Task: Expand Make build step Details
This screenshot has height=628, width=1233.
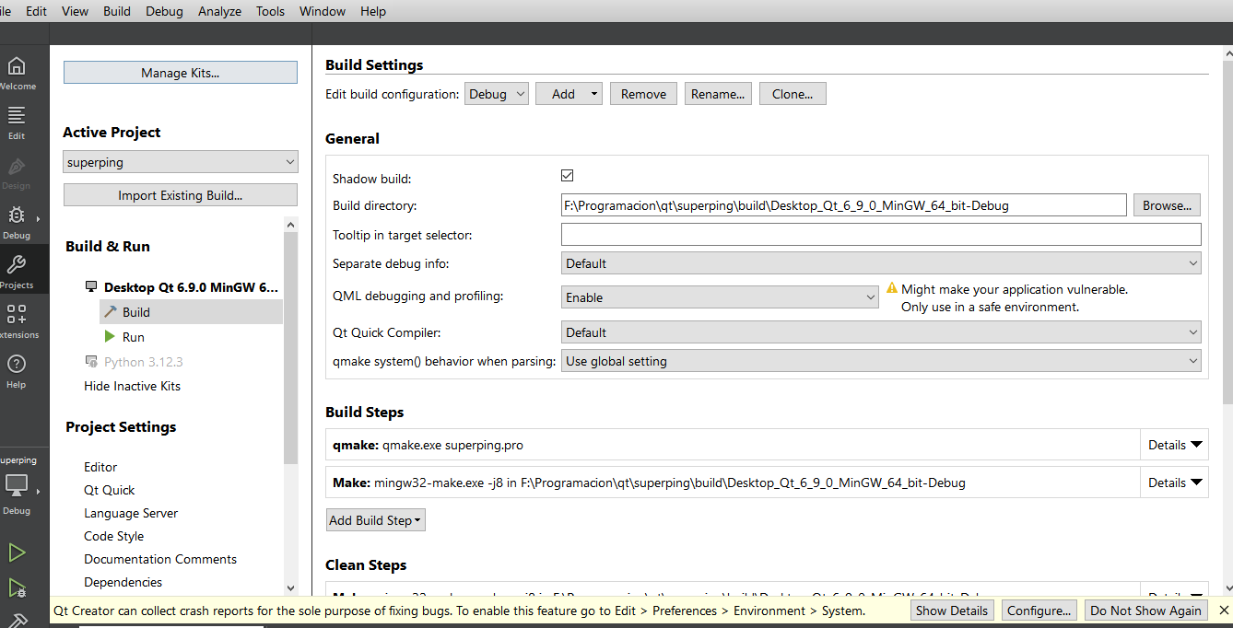Action: (x=1175, y=483)
